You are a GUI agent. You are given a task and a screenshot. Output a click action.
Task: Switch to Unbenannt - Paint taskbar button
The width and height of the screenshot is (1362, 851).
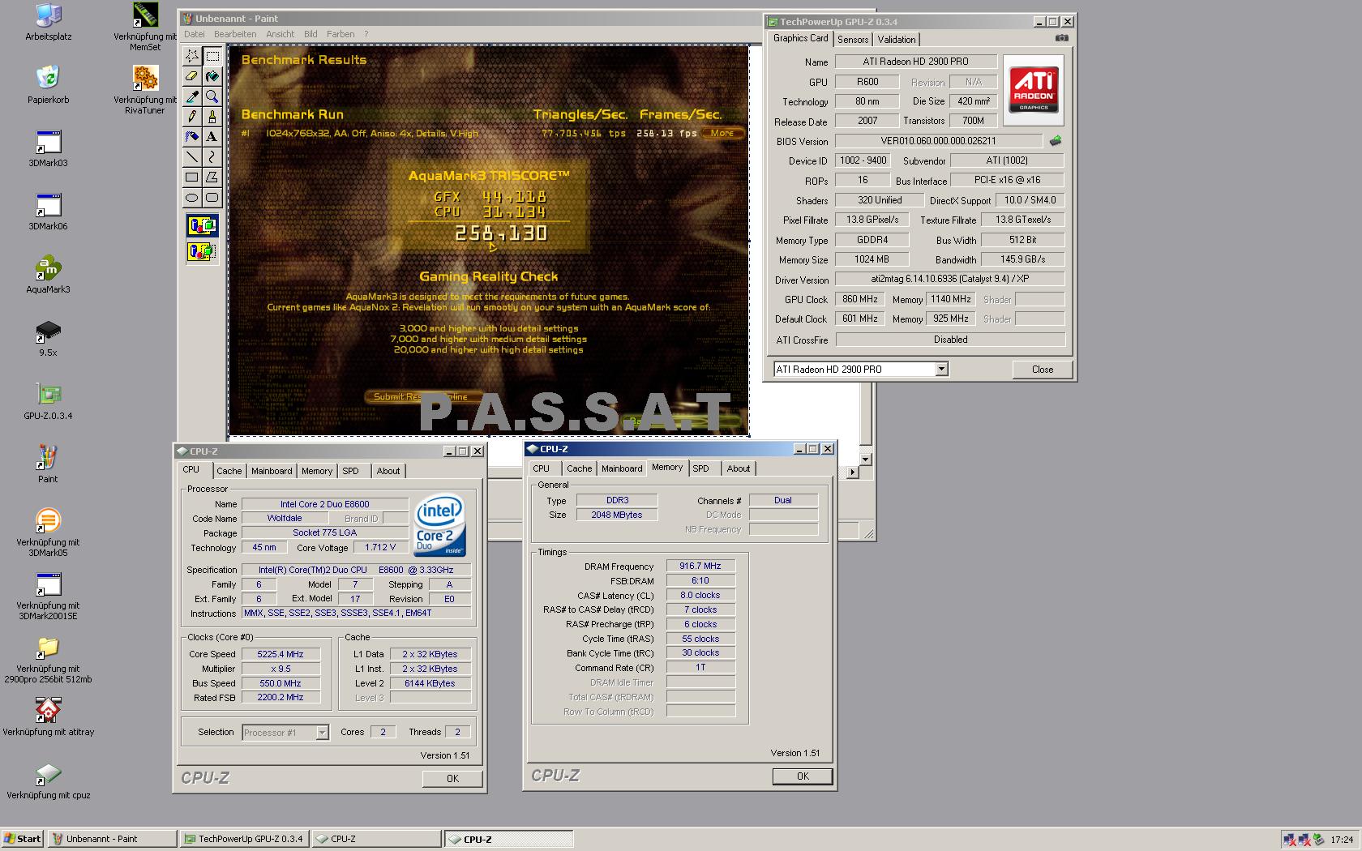112,839
